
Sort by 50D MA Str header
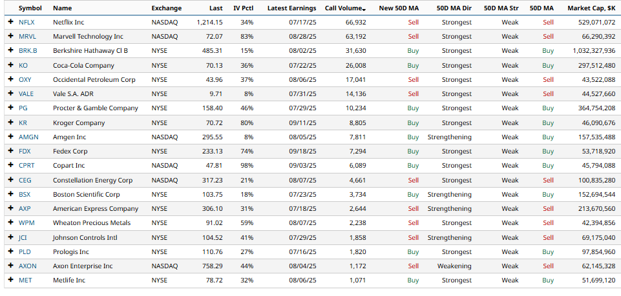[x=501, y=8]
